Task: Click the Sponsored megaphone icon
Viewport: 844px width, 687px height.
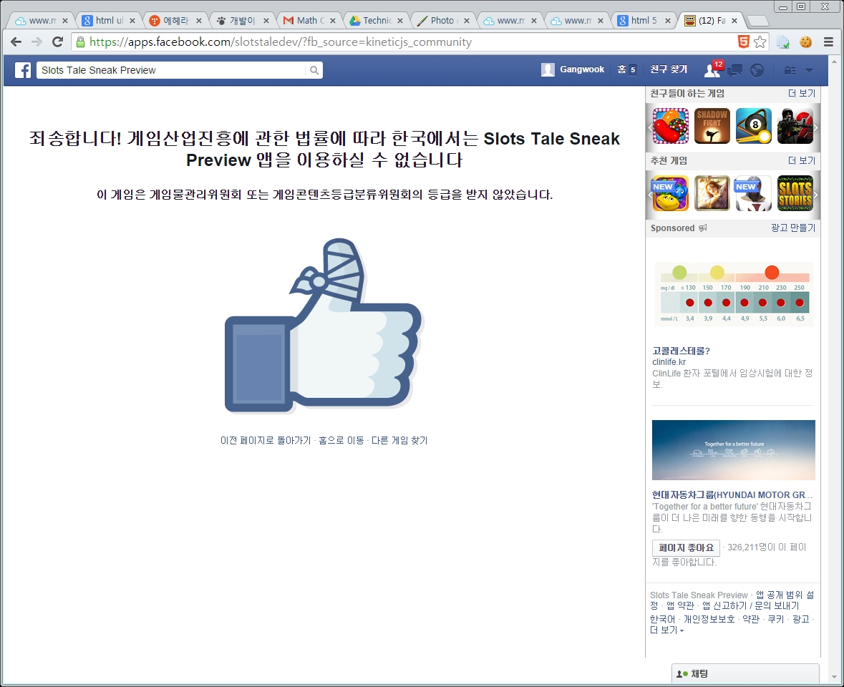Action: coord(703,228)
